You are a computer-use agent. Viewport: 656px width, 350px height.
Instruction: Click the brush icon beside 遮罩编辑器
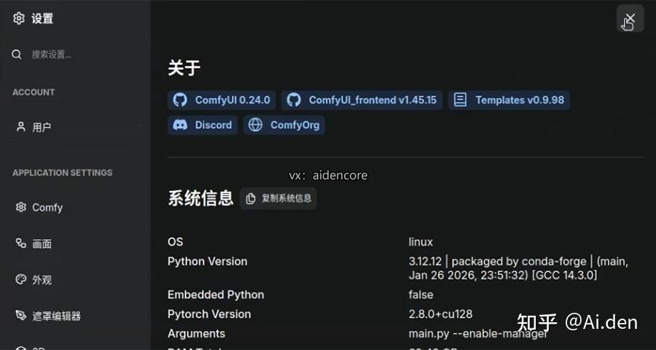point(21,315)
